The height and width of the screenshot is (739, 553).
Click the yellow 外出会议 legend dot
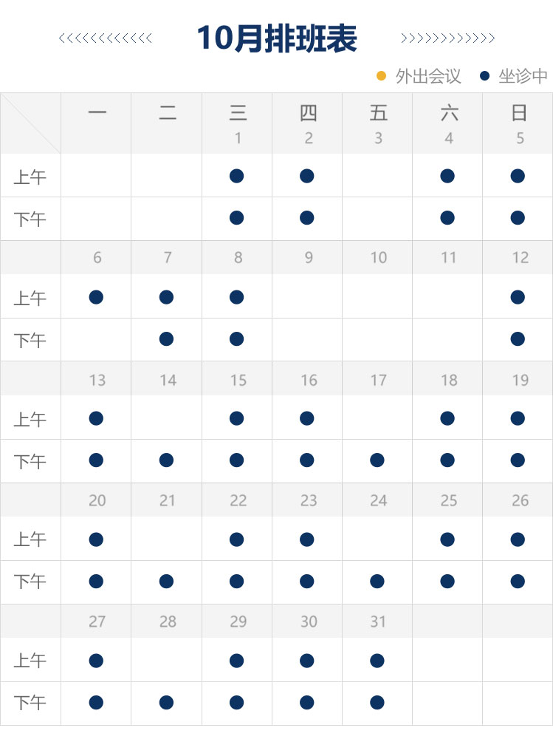(x=382, y=76)
